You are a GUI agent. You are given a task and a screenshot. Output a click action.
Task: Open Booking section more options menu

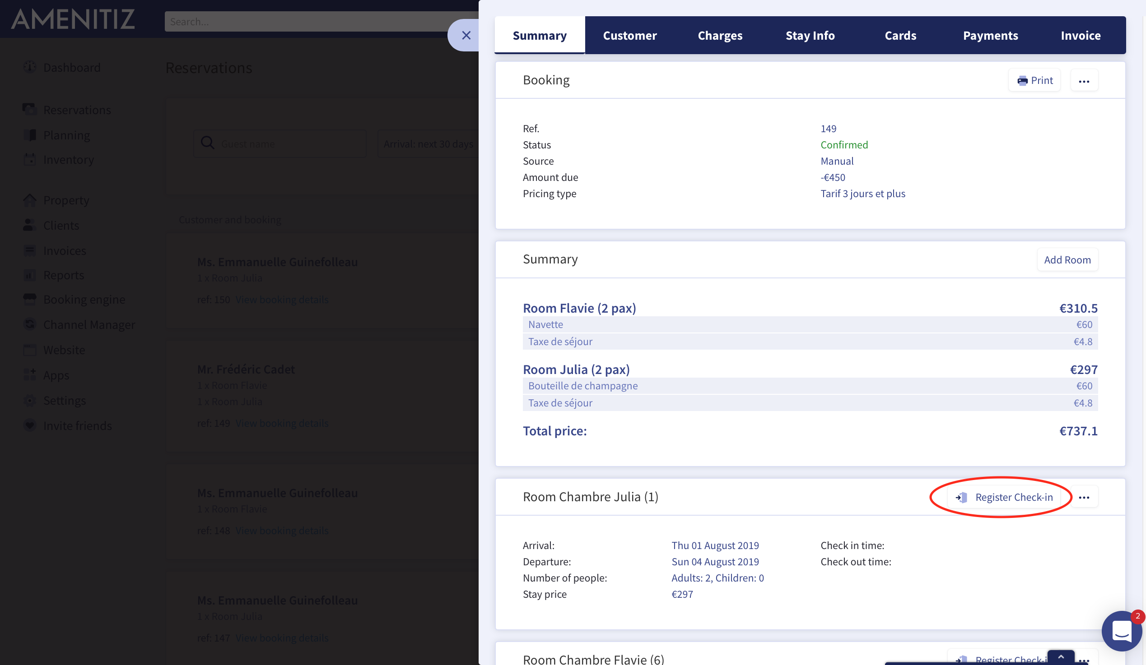[x=1084, y=80]
